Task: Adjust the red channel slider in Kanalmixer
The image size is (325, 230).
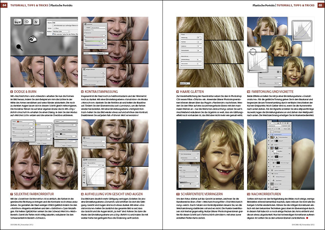Action: pos(95,37)
